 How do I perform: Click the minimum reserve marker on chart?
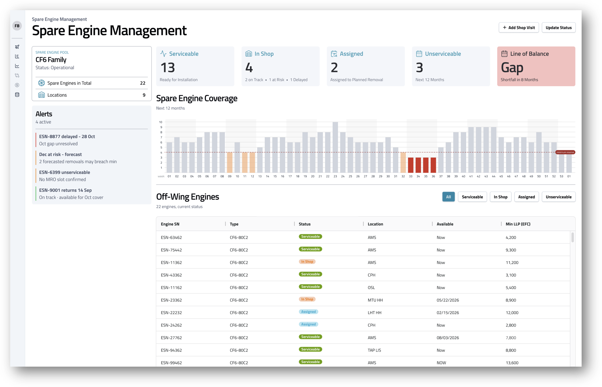(565, 152)
